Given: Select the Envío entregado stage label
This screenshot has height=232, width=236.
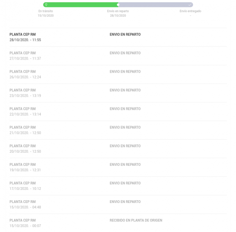Looking at the screenshot, I should (x=190, y=11).
